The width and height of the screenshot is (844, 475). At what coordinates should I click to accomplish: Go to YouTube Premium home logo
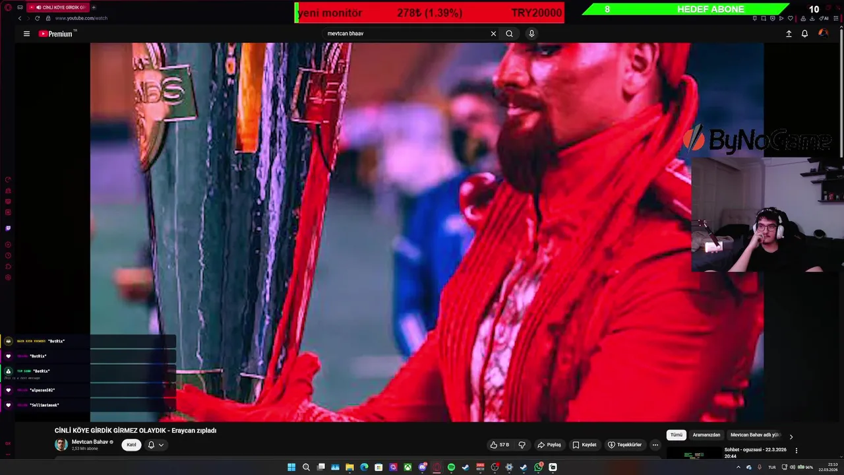(x=55, y=33)
